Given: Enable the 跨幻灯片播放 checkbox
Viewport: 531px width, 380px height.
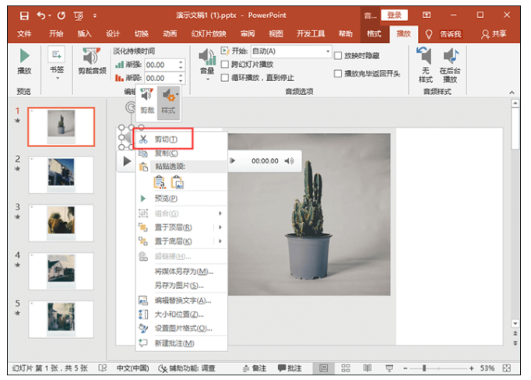Looking at the screenshot, I should tap(224, 65).
